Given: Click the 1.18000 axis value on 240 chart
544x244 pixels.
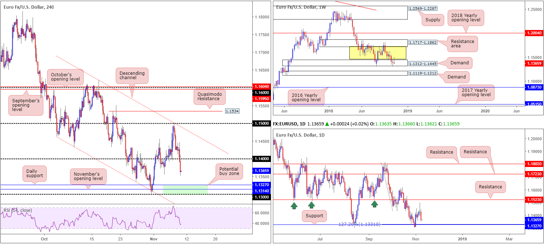Looking at the screenshot, I should (262, 17).
